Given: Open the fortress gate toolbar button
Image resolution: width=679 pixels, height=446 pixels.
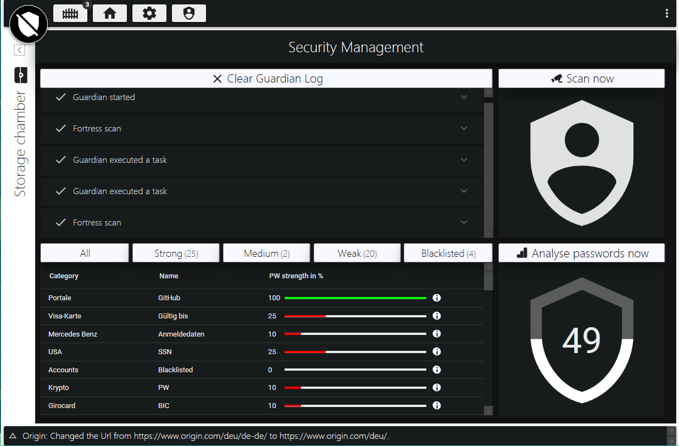Looking at the screenshot, I should (70, 13).
